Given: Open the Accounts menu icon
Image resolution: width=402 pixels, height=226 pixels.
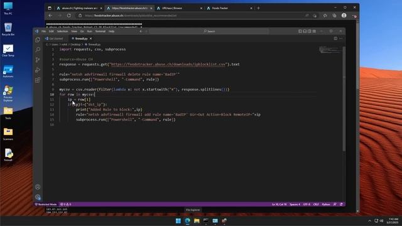Looking at the screenshot, I should coord(38,187).
